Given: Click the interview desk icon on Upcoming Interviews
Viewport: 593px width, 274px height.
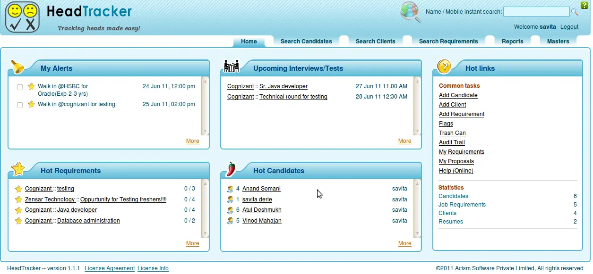Looking at the screenshot, I should tap(232, 66).
